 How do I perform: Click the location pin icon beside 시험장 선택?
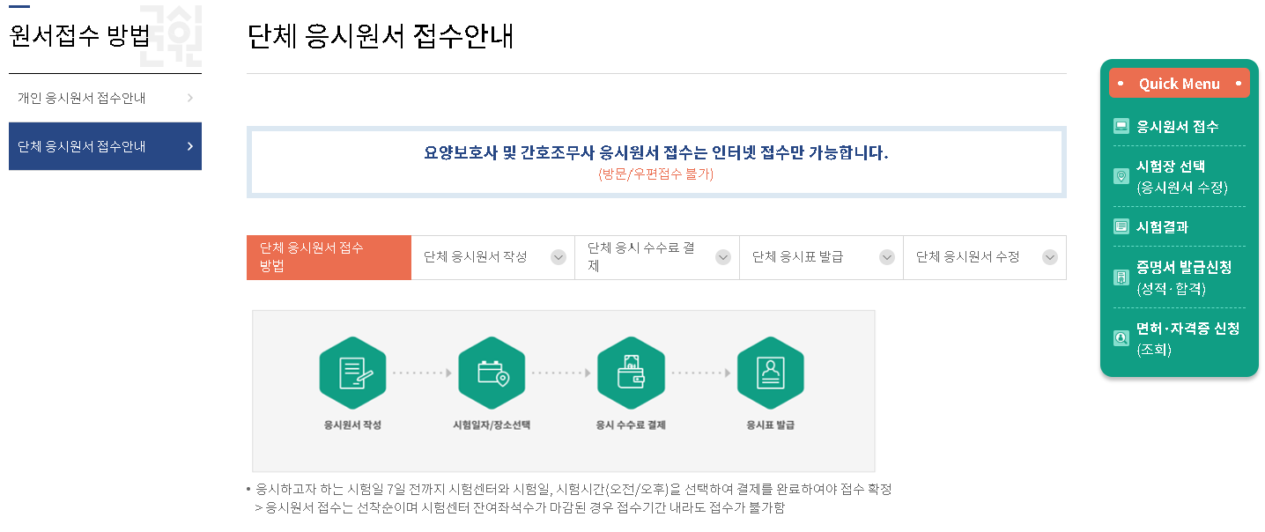pos(1121,176)
